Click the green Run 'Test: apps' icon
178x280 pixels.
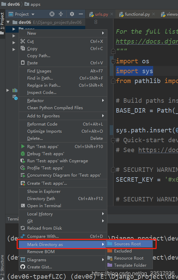click(x=23, y=146)
